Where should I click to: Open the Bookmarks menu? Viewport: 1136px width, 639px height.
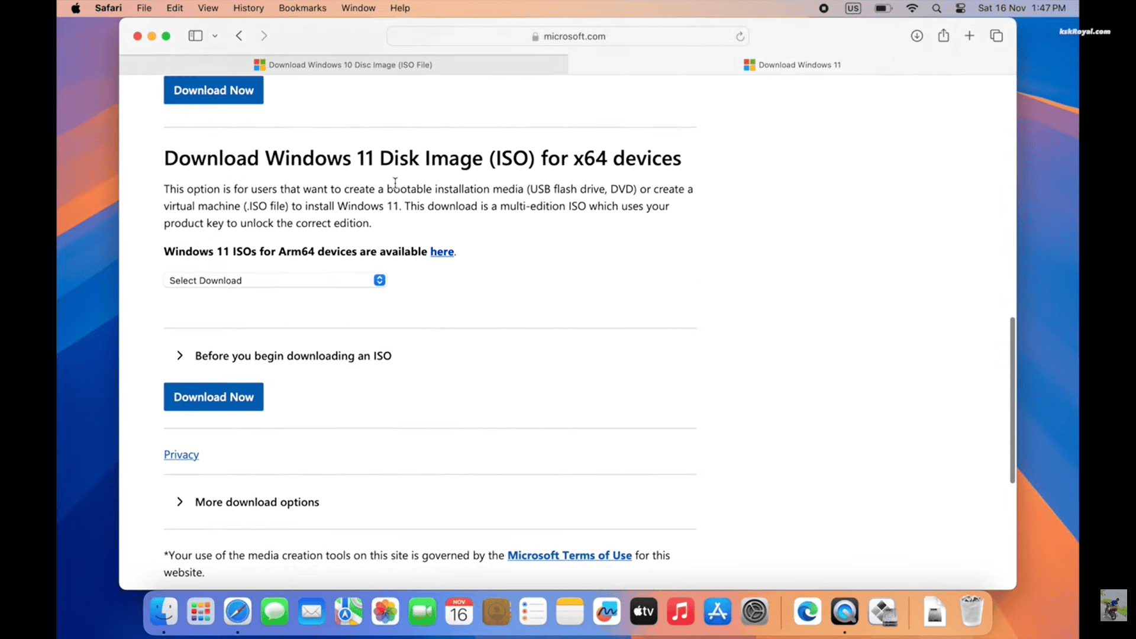pos(302,8)
